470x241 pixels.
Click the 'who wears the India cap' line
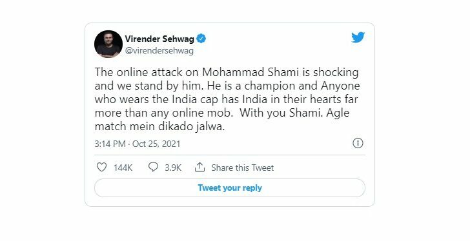pyautogui.click(x=227, y=99)
